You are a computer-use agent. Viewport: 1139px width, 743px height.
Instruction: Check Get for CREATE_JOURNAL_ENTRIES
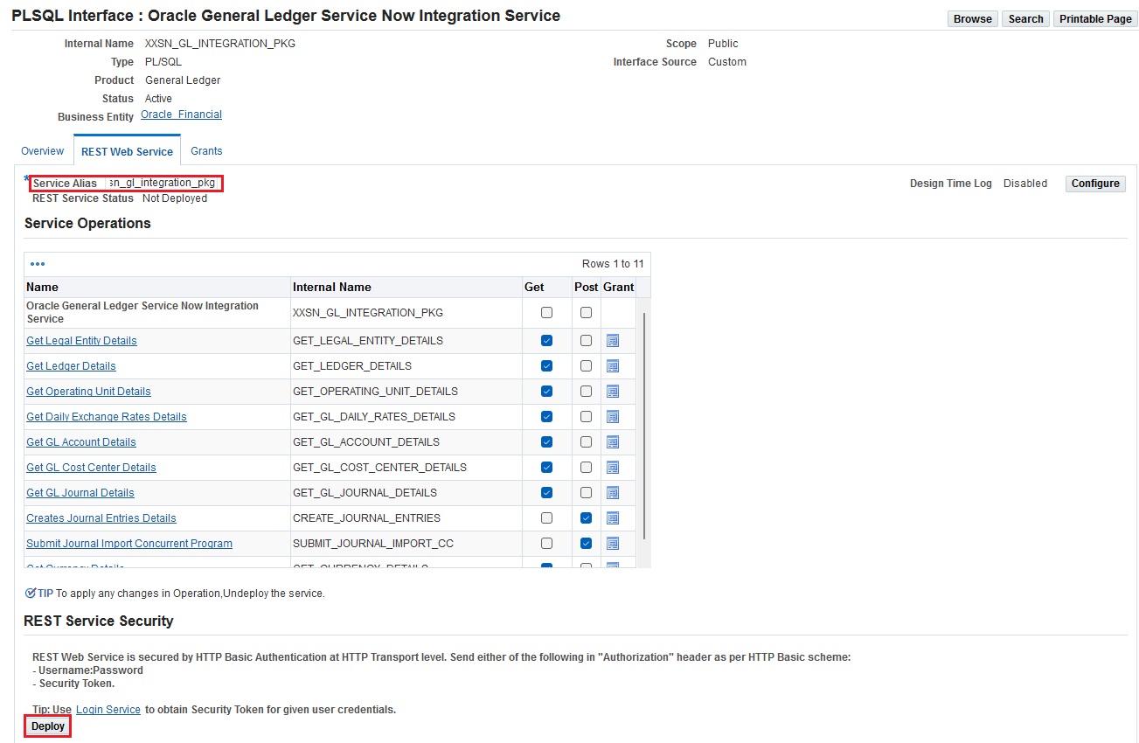coord(547,518)
